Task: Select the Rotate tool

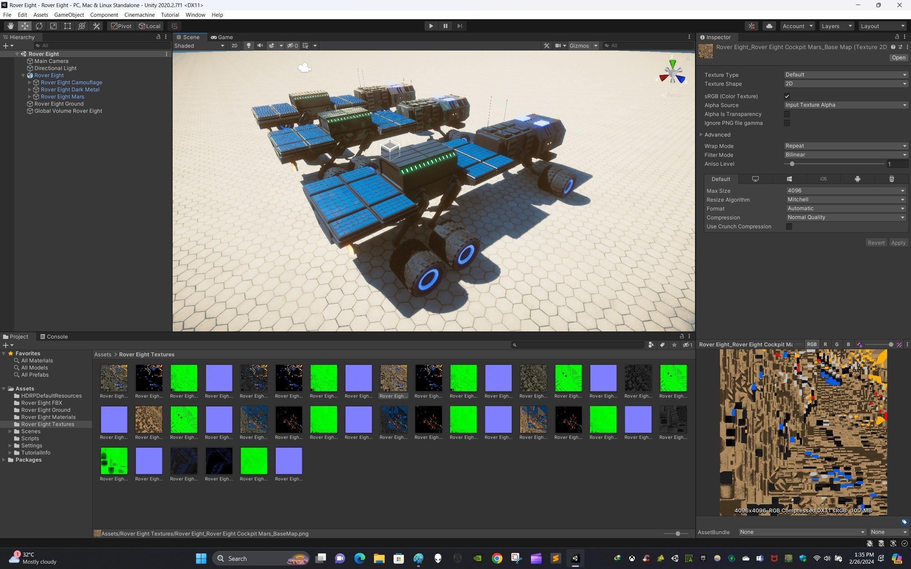Action: tap(39, 26)
